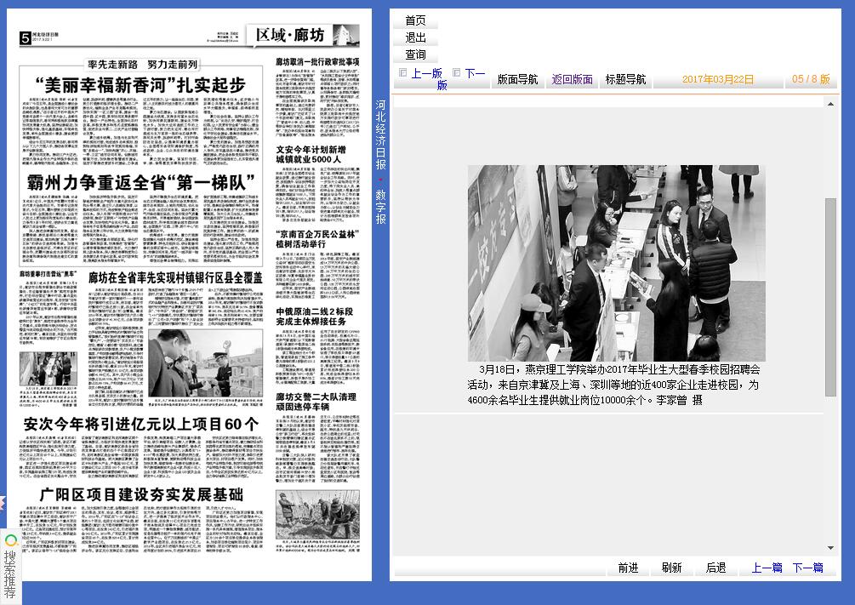Go to next article 下一篇
This screenshot has height=605, width=855.
(807, 568)
